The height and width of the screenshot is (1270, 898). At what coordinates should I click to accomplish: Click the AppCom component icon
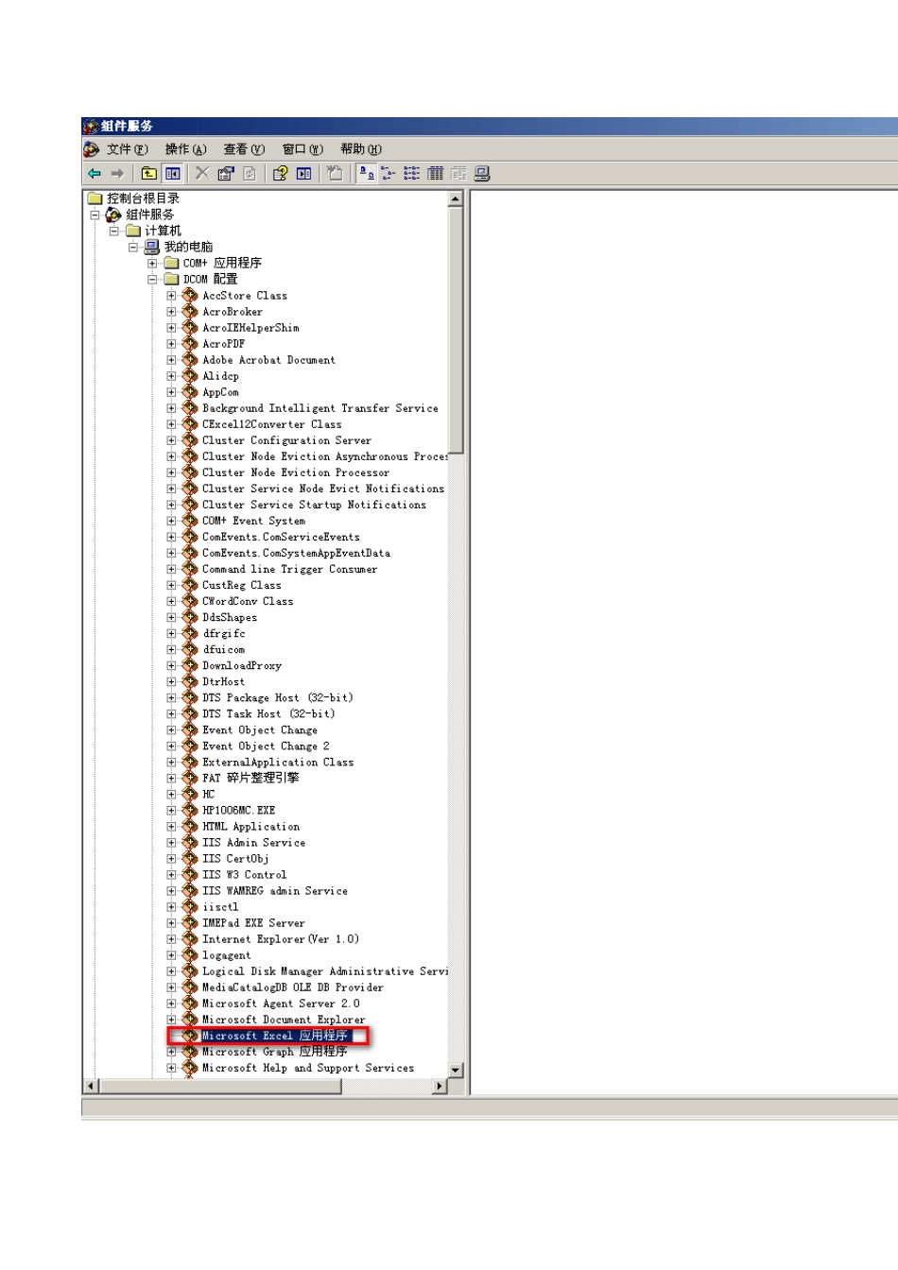point(190,392)
